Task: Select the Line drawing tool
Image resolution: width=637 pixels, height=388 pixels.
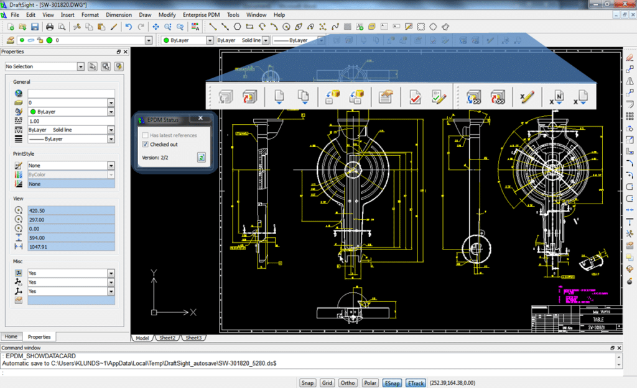Action: (x=213, y=27)
